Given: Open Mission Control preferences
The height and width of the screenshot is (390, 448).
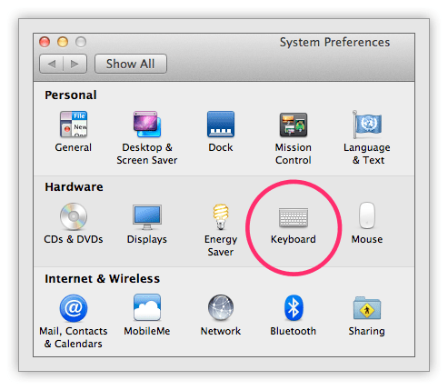Looking at the screenshot, I should pyautogui.click(x=294, y=125).
